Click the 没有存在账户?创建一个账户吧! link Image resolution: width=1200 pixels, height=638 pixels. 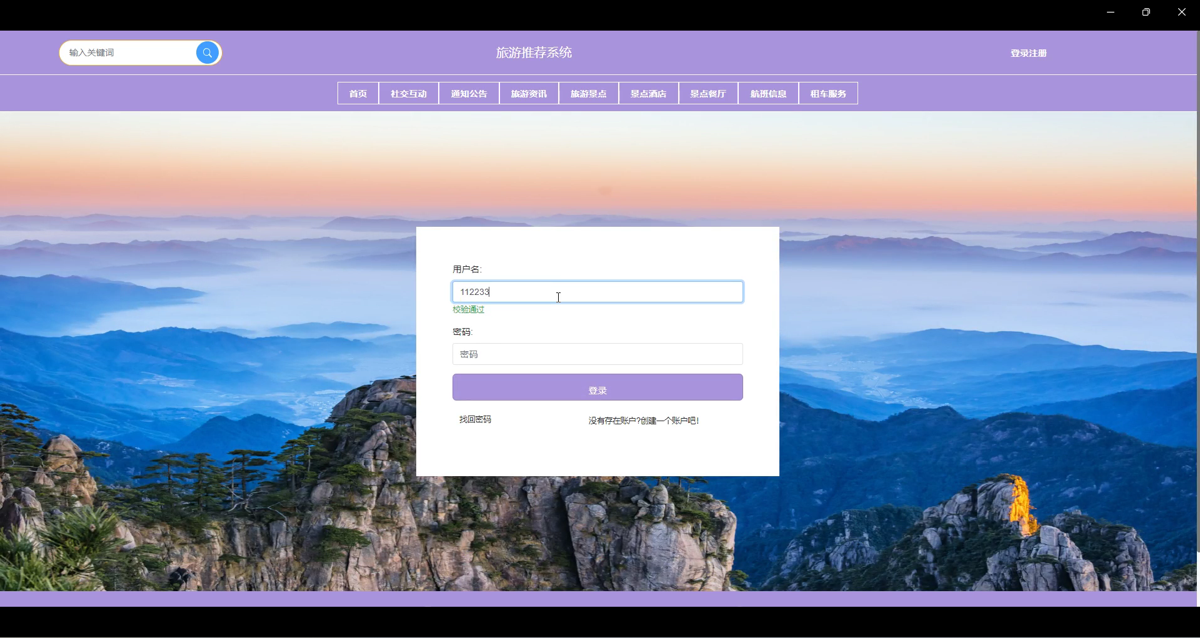click(x=644, y=421)
